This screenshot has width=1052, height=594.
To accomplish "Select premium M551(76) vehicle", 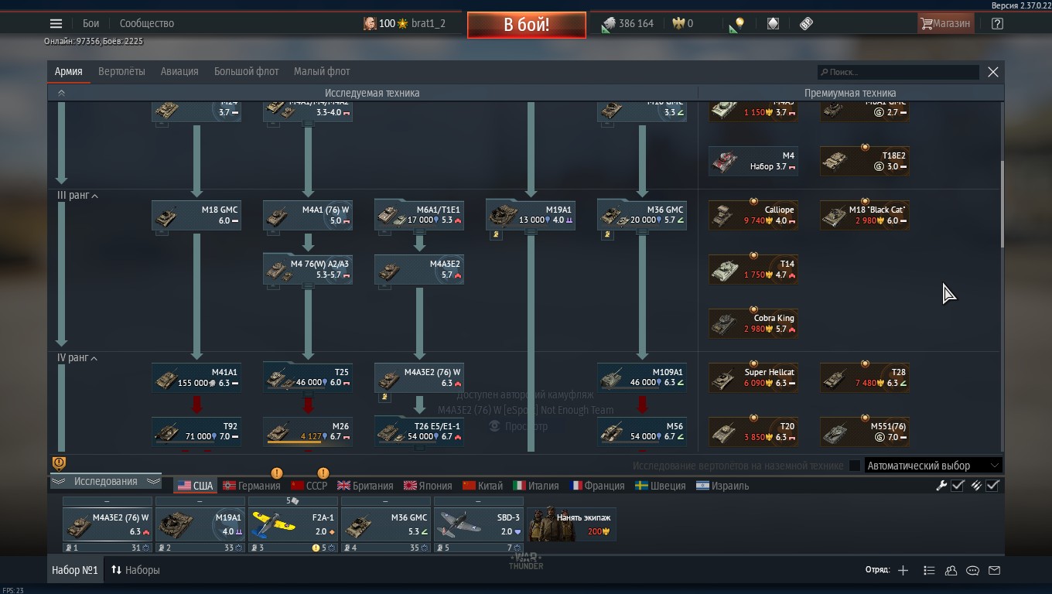I will [865, 432].
